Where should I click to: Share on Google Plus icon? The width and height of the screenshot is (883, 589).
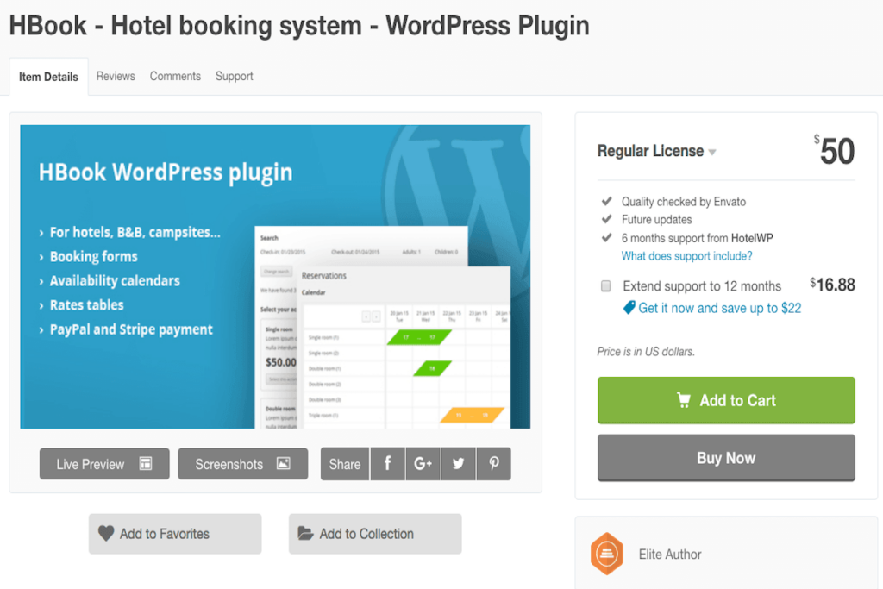pos(423,464)
